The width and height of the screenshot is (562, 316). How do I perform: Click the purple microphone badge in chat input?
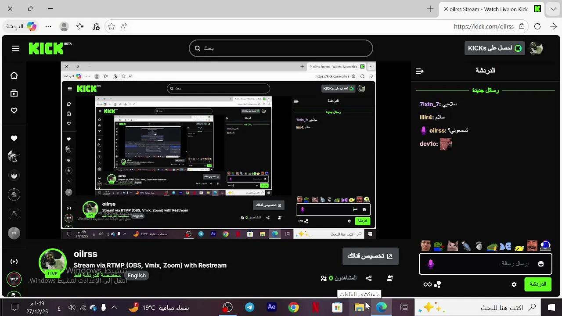click(x=431, y=263)
